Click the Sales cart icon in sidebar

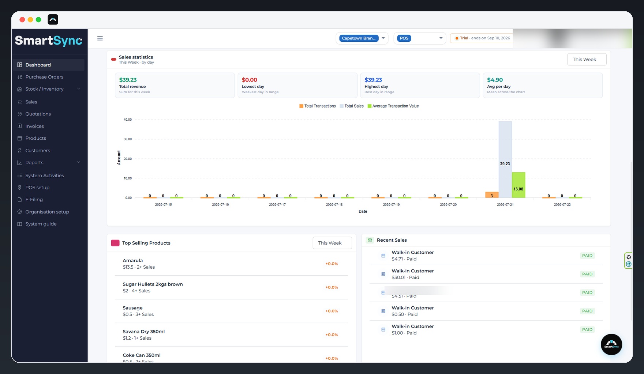coord(20,102)
